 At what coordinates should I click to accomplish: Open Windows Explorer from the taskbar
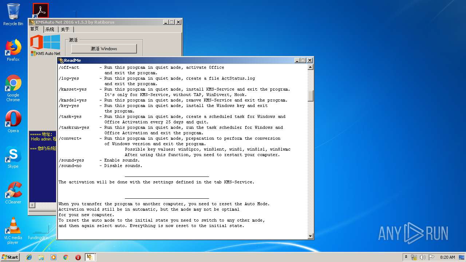(x=41, y=257)
